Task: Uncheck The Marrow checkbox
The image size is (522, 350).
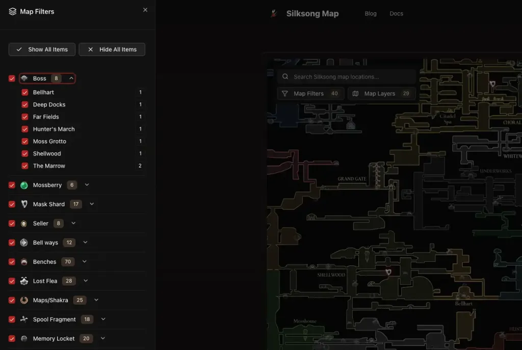Action: 24,166
